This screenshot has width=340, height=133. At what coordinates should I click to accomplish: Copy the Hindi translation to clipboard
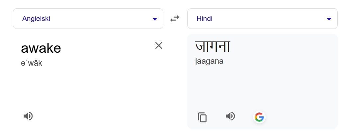pos(202,117)
